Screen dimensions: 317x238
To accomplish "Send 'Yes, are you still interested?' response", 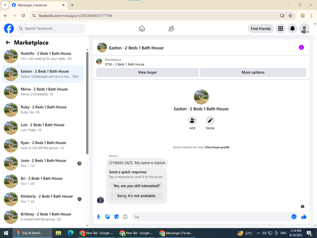I will 136,186.
